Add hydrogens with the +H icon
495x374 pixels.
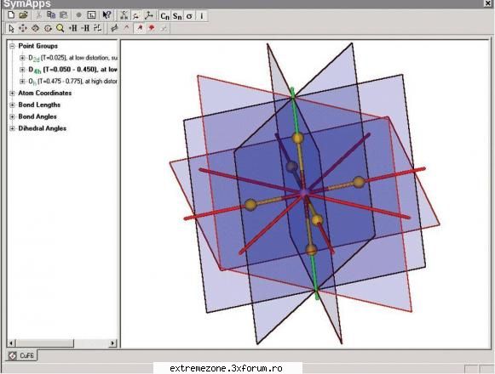coord(73,28)
